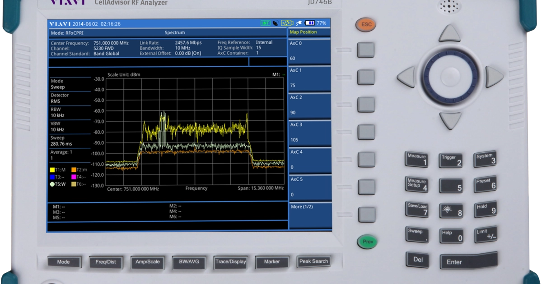This screenshot has width=542, height=284.
Task: Click the power plug icon in status bar
Action: [299, 23]
